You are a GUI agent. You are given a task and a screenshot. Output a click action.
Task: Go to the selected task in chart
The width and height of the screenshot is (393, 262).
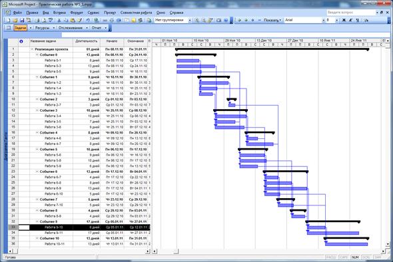[210, 20]
